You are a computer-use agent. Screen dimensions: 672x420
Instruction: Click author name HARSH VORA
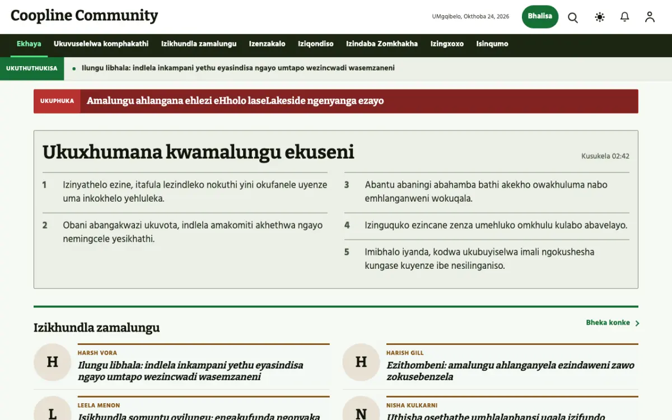(97, 353)
